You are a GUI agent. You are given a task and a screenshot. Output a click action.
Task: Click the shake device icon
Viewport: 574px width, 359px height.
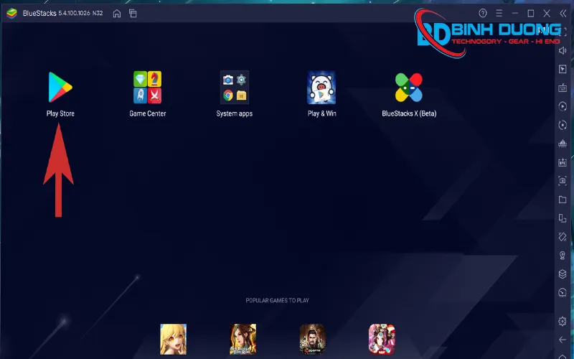pyautogui.click(x=563, y=237)
